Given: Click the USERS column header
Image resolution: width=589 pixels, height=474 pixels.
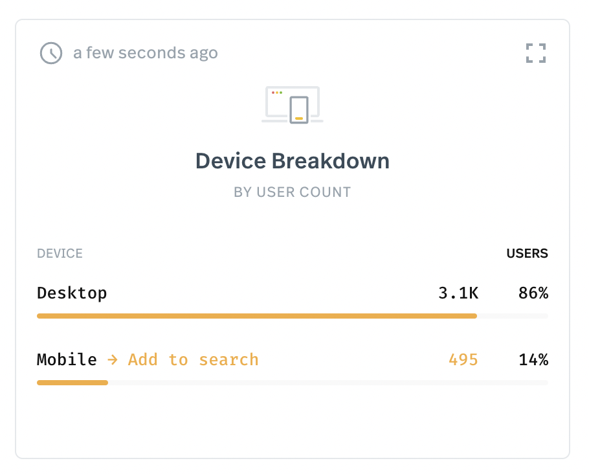Looking at the screenshot, I should pos(527,253).
